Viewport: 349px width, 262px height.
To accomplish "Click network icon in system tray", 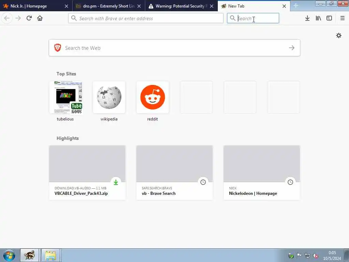I will coord(307,256).
